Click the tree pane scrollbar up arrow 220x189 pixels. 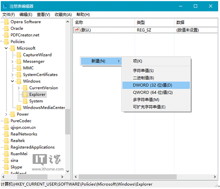tap(68, 22)
